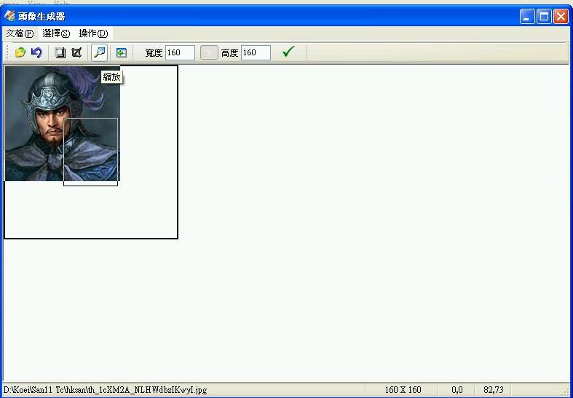
Task: Open the 操作(D) menu
Action: (x=93, y=33)
